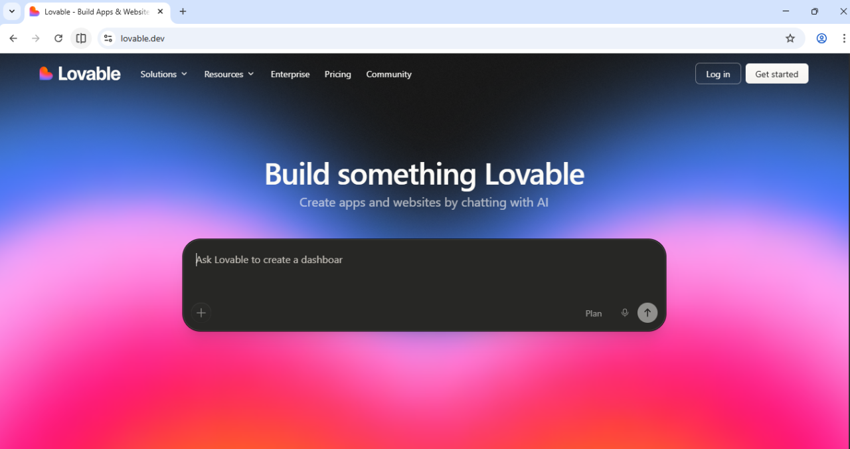Click the plus attachment icon in prompt box
The image size is (850, 449).
pyautogui.click(x=201, y=313)
